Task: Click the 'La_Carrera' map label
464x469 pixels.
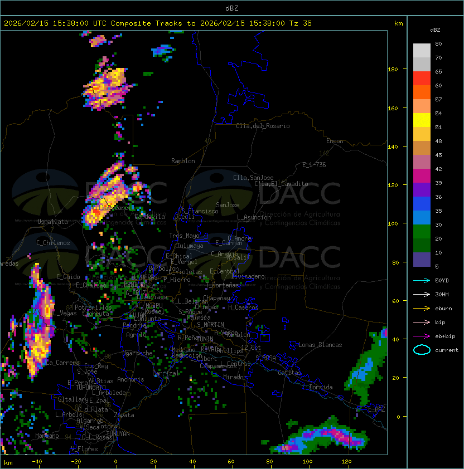Action: (63, 363)
